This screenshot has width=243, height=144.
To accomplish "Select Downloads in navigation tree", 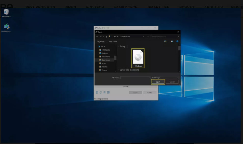I will 105,60.
